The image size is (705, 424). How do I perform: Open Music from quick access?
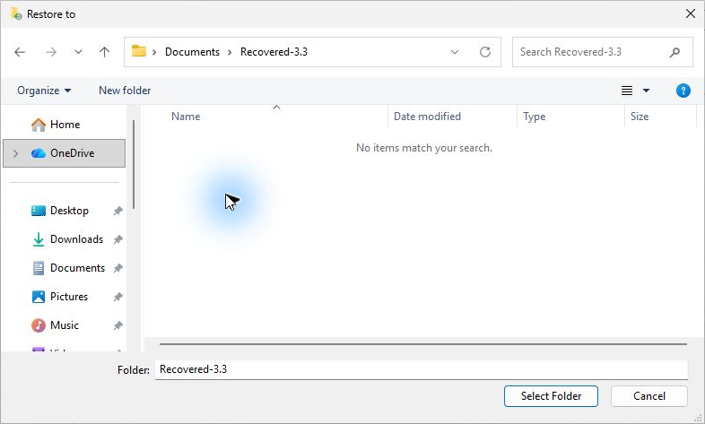[x=55, y=325]
